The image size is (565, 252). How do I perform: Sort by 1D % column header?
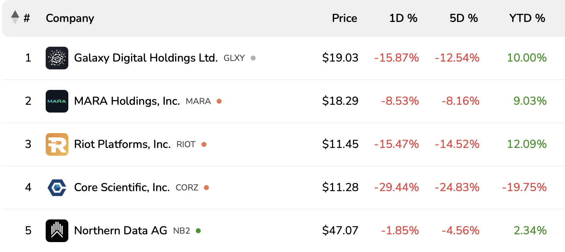[403, 18]
